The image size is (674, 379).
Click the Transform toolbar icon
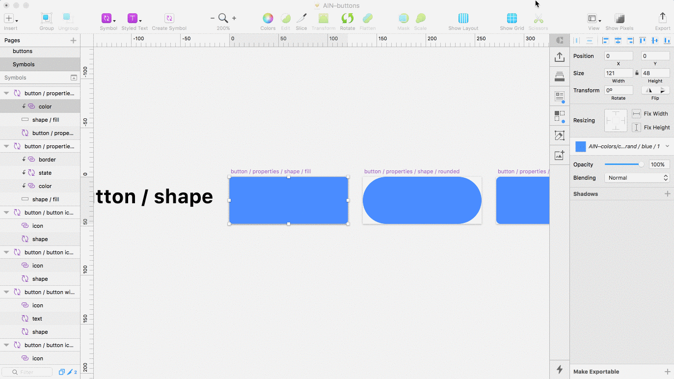coord(324,19)
